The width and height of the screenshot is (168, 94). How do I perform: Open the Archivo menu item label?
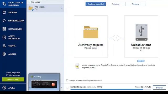point(13,12)
